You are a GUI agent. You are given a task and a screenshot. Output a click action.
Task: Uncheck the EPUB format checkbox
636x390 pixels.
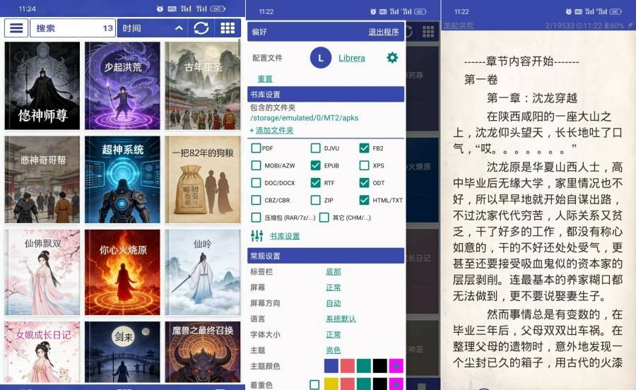[316, 165]
